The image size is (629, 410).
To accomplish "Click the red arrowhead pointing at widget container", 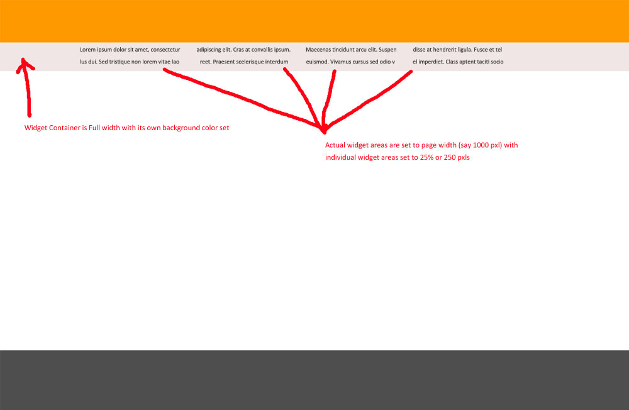I will point(23,62).
